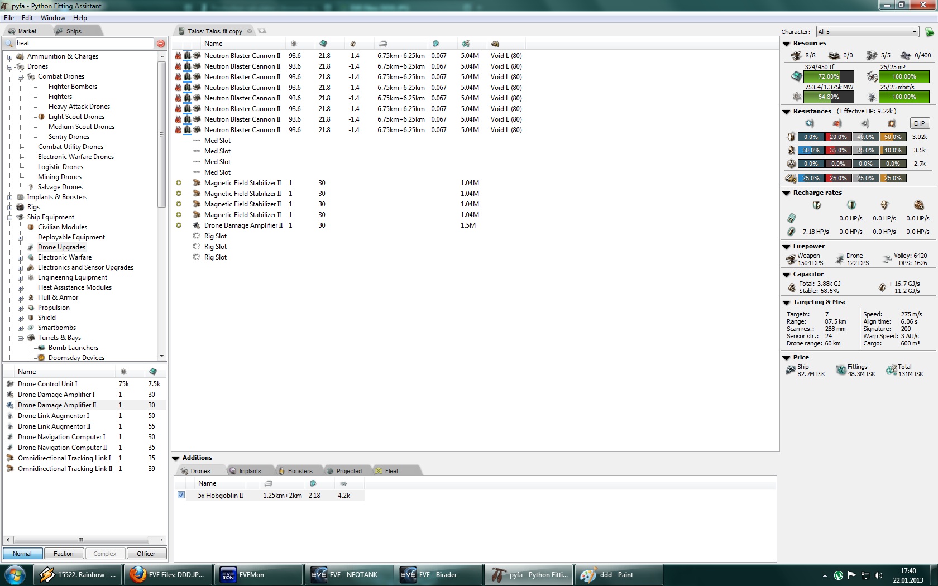The width and height of the screenshot is (938, 586).
Task: Collapse the Ship Equipment tree node
Action: point(9,217)
